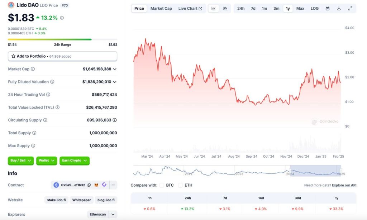This screenshot has height=220, width=367.
Task: Expand the chart to fullscreen
Action: [350, 9]
